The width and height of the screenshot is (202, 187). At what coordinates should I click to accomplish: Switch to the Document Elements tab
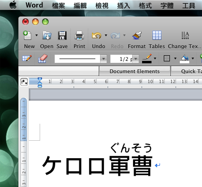click(135, 71)
